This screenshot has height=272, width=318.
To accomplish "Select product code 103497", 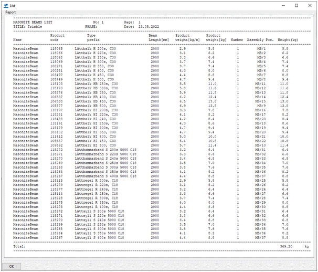I will [56, 75].
